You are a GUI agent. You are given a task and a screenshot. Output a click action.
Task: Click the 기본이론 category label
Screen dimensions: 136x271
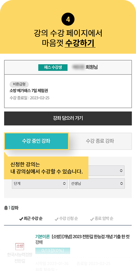click(x=43, y=237)
